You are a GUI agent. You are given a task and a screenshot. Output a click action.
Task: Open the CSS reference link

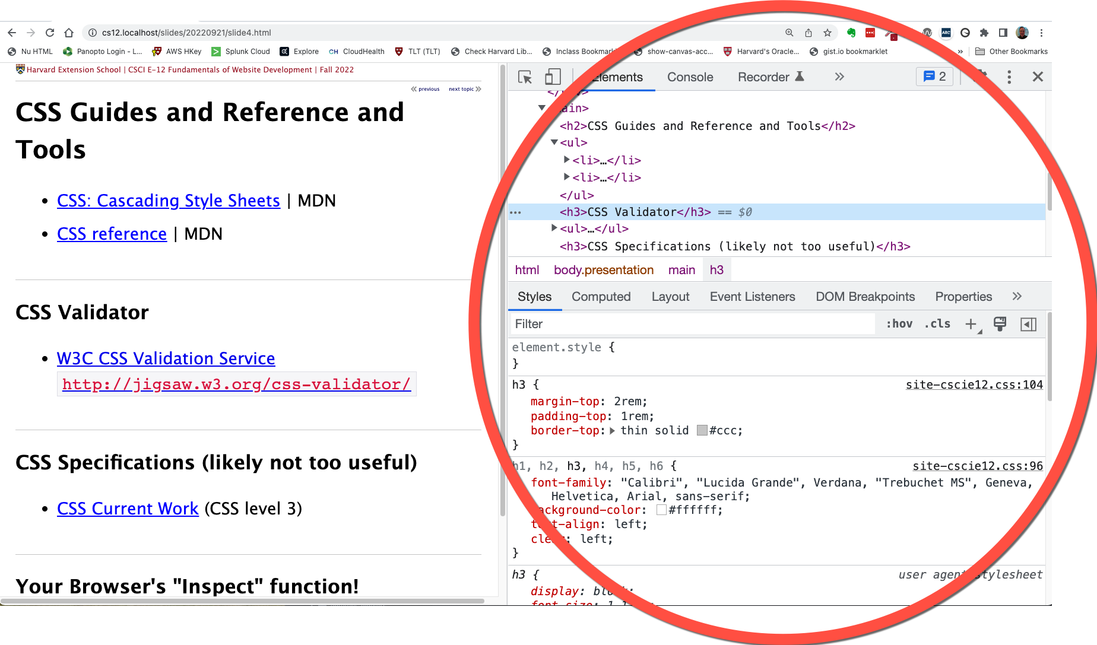point(112,234)
